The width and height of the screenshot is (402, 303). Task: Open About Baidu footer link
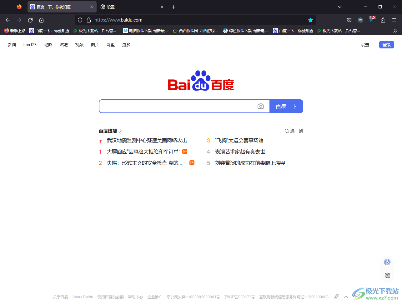click(83, 297)
